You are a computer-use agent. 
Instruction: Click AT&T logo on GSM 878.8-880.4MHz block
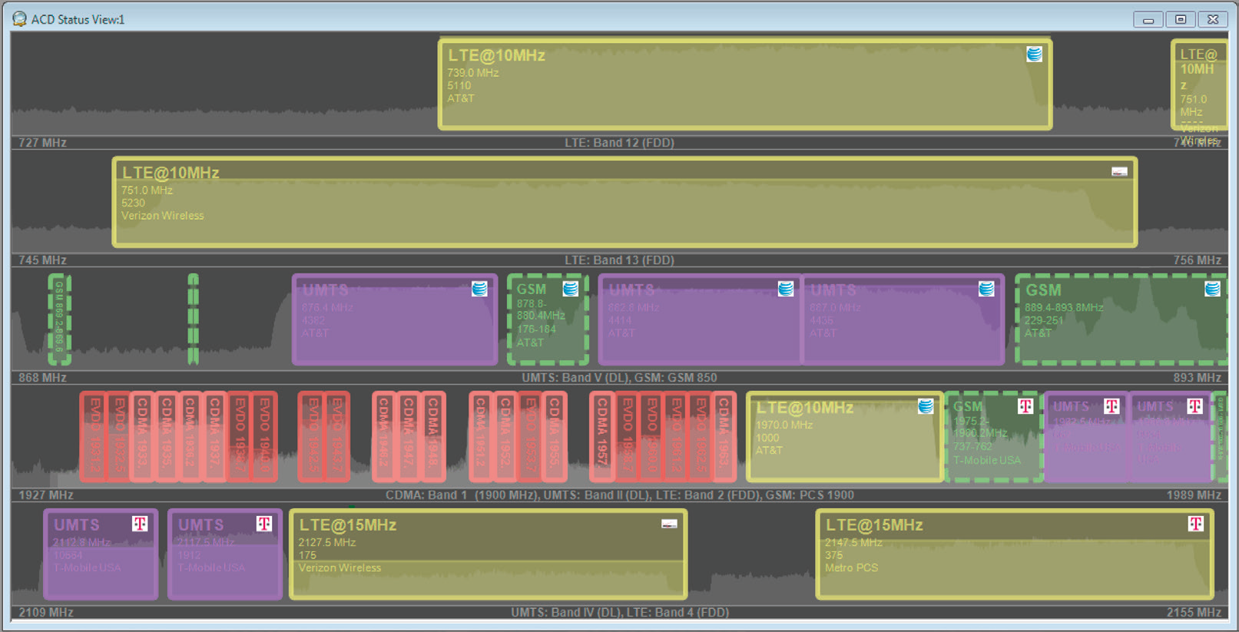571,289
